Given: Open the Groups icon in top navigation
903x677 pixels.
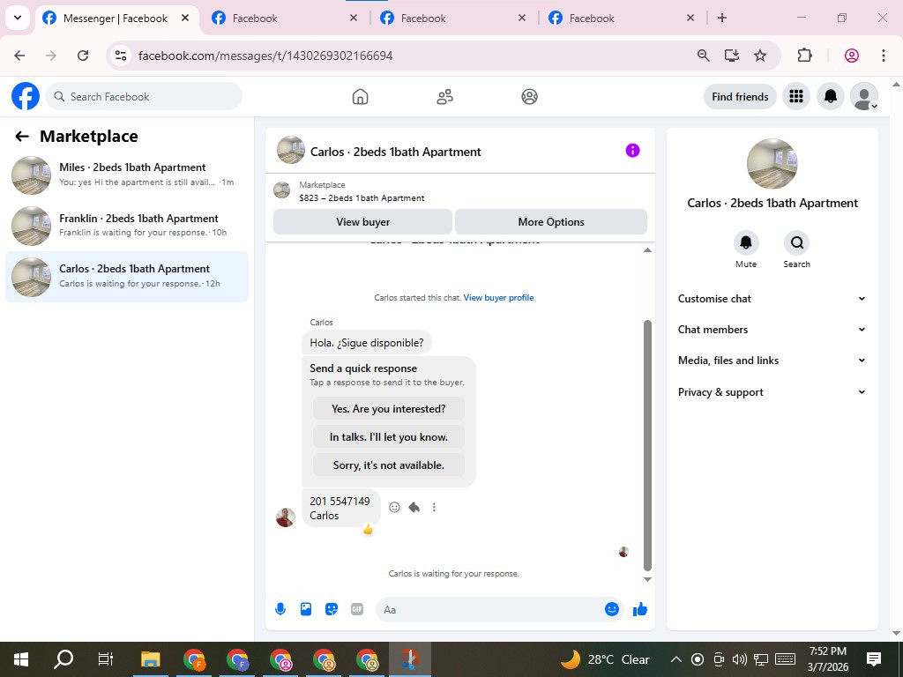Looking at the screenshot, I should 529,97.
